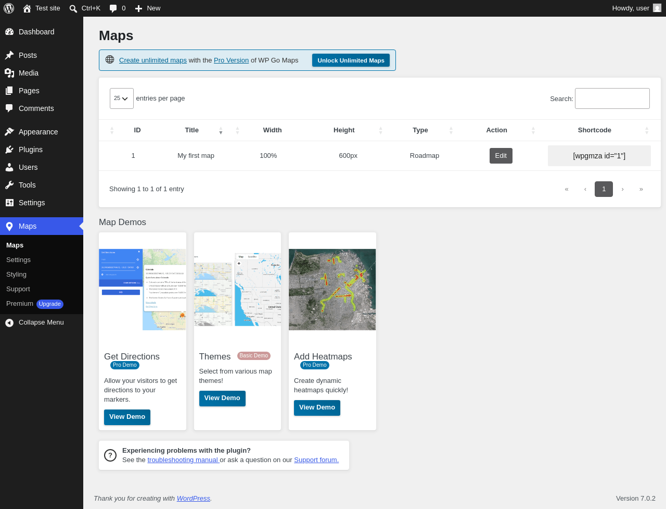Viewport: 666px width, 509px height.
Task: Click the Showing 1 to 1 entry text
Action: (x=147, y=189)
